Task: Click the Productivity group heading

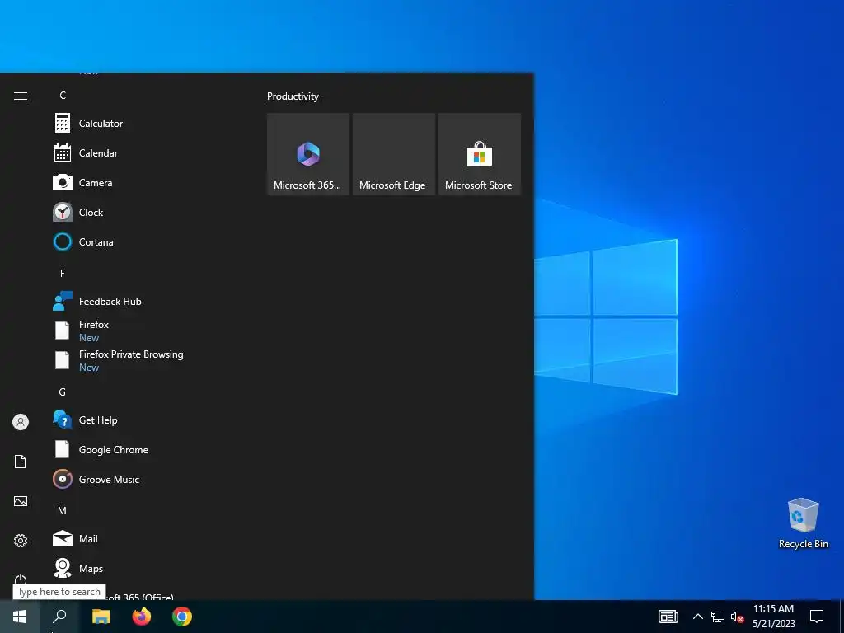Action: 293,96
